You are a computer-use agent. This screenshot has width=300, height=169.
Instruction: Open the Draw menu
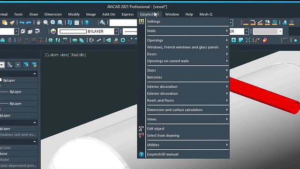coord(34,15)
